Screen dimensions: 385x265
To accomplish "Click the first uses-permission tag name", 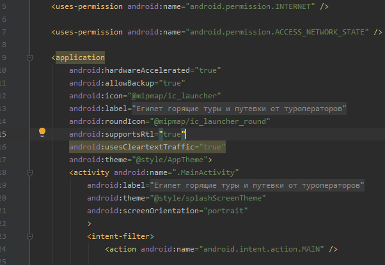I will [89, 6].
